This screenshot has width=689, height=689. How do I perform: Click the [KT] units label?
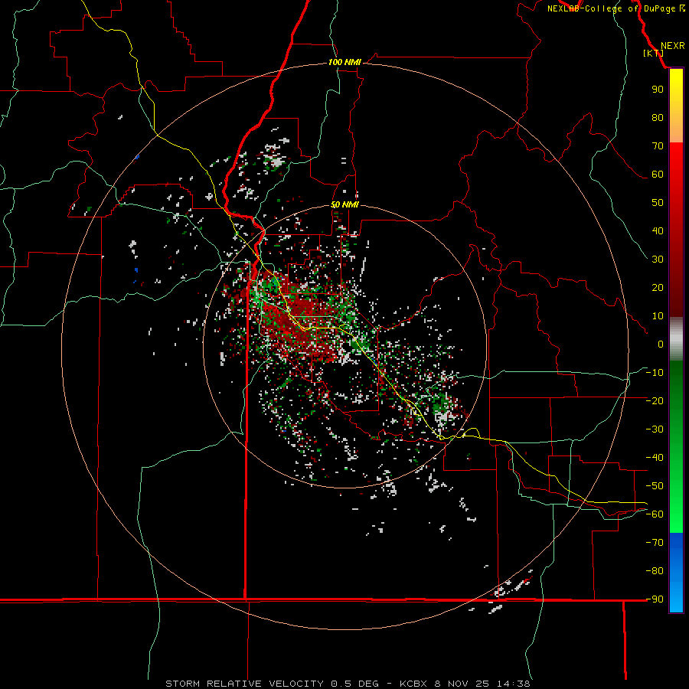654,53
